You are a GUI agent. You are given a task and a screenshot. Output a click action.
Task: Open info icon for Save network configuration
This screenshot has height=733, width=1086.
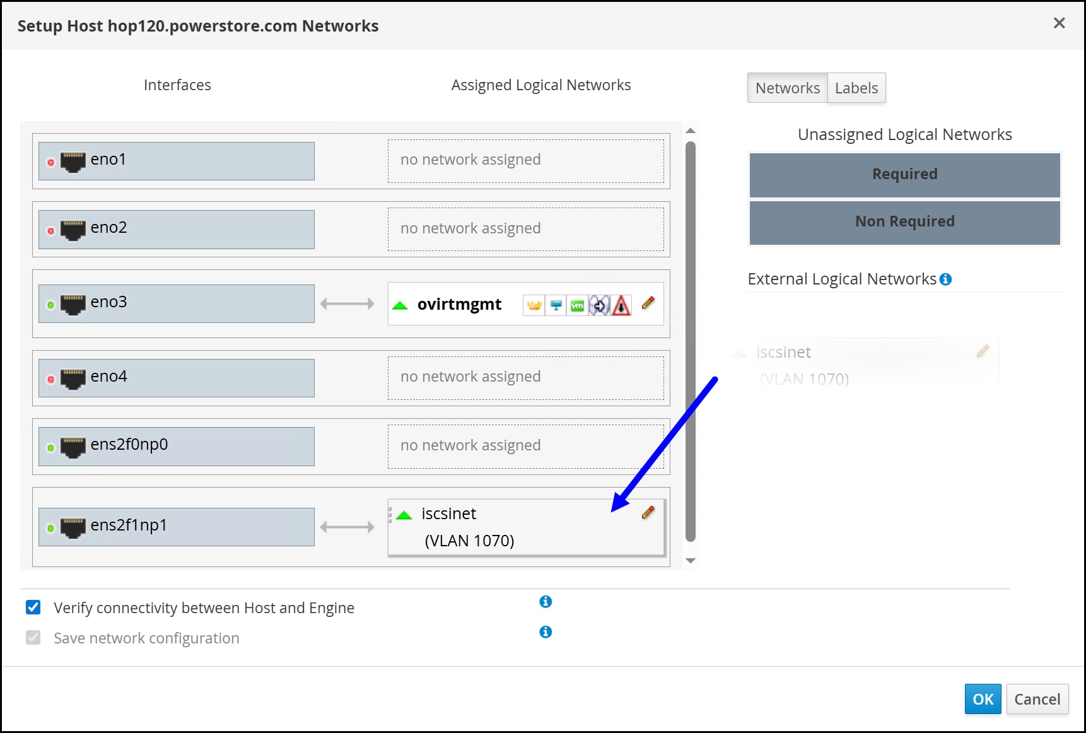pos(546,632)
